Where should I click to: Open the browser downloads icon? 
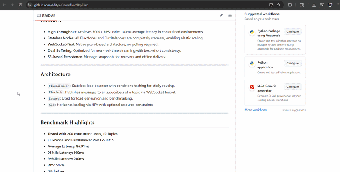tap(314, 5)
